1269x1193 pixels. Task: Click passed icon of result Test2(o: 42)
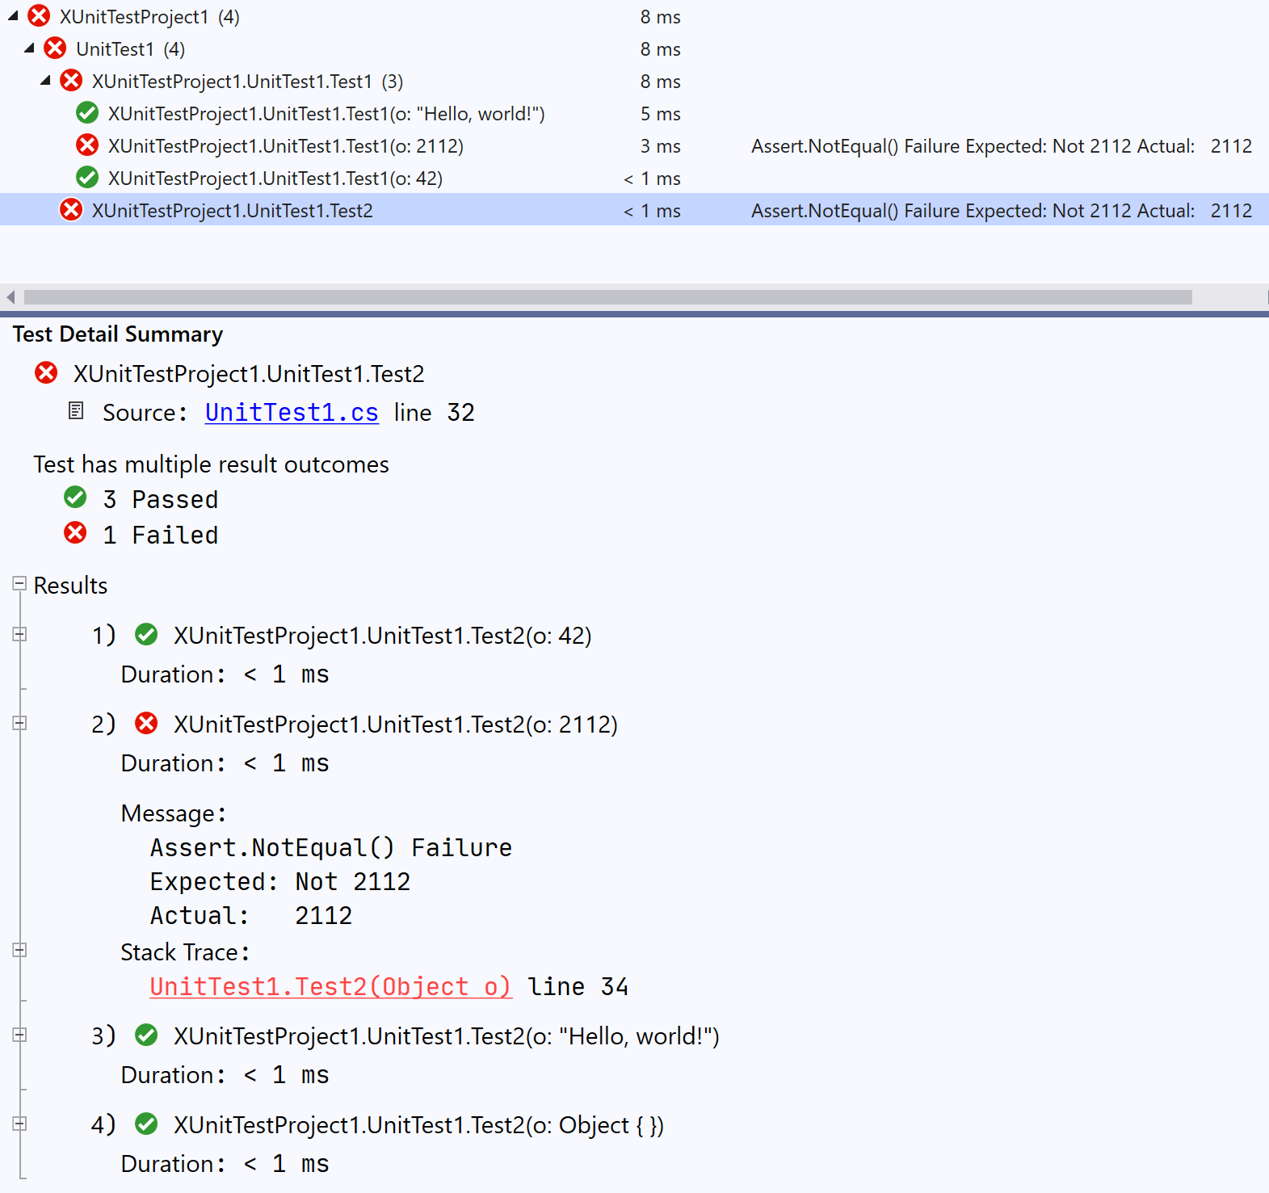click(146, 635)
